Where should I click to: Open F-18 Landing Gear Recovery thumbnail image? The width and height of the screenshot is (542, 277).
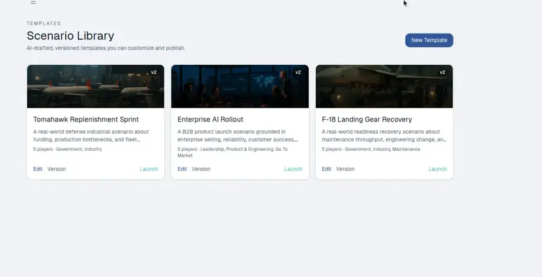click(384, 87)
